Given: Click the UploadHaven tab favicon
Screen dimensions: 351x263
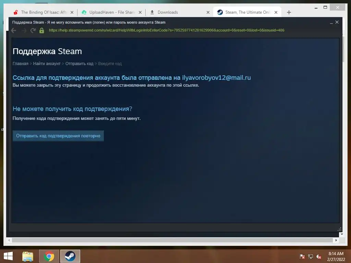Looking at the screenshot, I should pyautogui.click(x=84, y=12).
